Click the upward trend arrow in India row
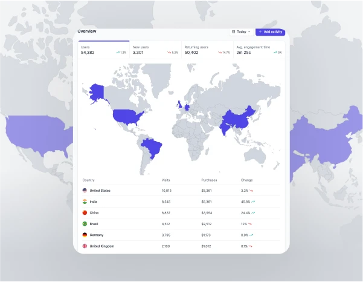Screen dimensions: 363x282 [253, 202]
